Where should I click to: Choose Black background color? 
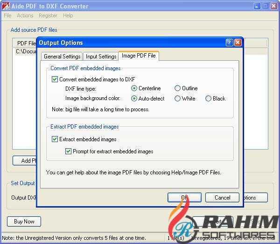coord(209,98)
